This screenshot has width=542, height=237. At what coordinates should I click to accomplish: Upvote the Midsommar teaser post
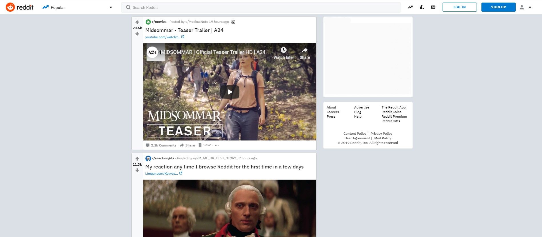click(x=137, y=22)
